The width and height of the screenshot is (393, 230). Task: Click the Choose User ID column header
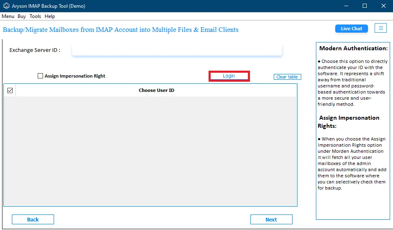click(x=157, y=90)
